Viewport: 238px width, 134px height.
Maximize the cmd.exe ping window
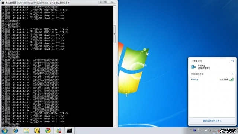pyautogui.click(x=106, y=2)
